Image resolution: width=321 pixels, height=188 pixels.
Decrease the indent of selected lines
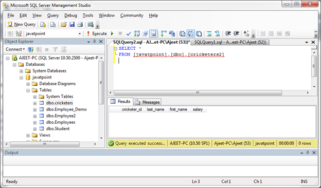(x=228, y=33)
